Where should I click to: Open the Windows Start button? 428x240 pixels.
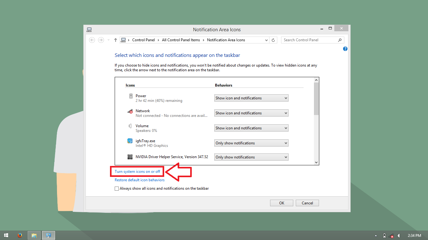tap(6, 235)
